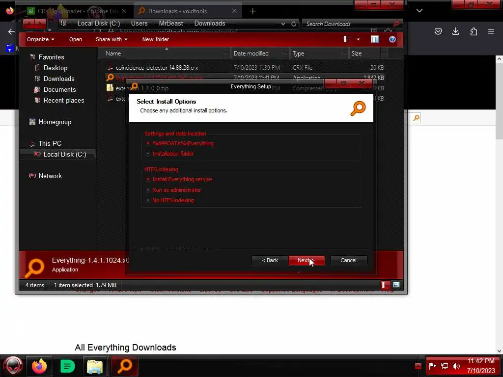The image size is (503, 377).
Task: Go forward using Explorer forward arrow
Action: pos(41,24)
